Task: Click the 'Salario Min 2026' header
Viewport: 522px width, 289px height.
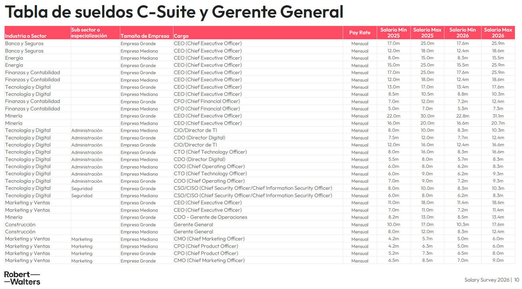Action: click(x=462, y=32)
